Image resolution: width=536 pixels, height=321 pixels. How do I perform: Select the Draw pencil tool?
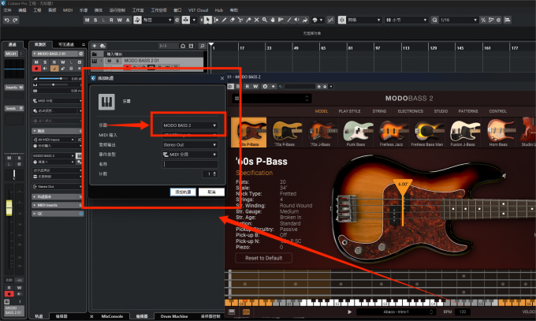point(224,21)
